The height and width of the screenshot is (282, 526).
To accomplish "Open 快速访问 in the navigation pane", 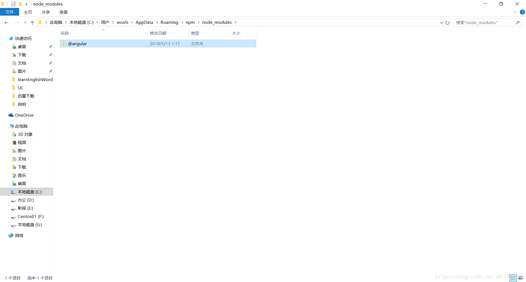I will (x=23, y=39).
